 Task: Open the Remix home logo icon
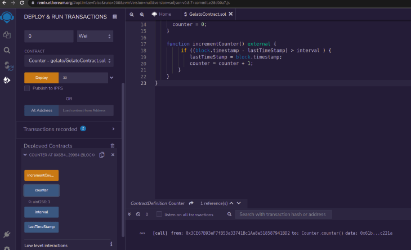pos(7,17)
